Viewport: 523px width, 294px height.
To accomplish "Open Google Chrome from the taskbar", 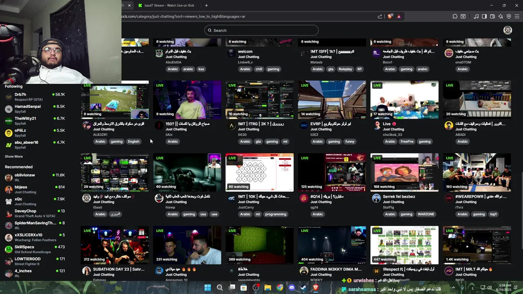I will click(279, 287).
